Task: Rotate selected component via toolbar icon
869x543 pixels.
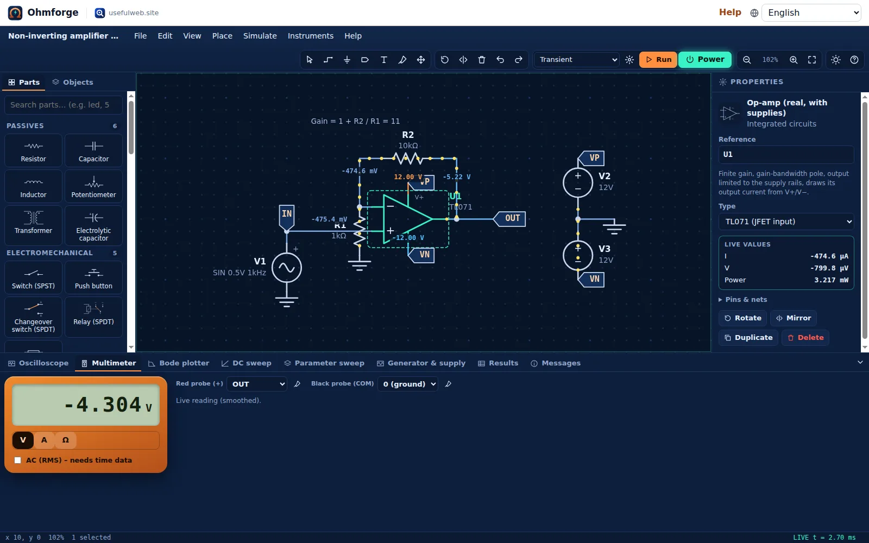Action: [x=444, y=60]
